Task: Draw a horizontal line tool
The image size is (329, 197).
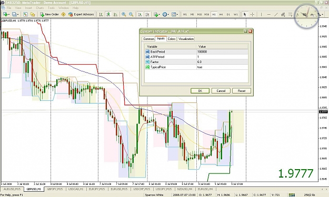Action: pos(269,14)
